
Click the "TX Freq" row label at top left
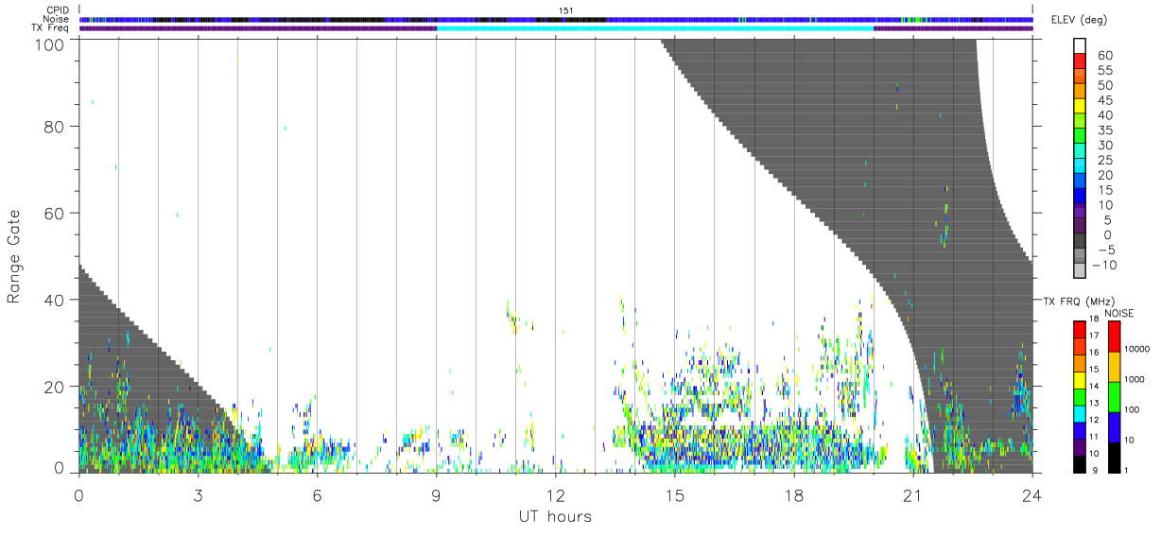52,27
